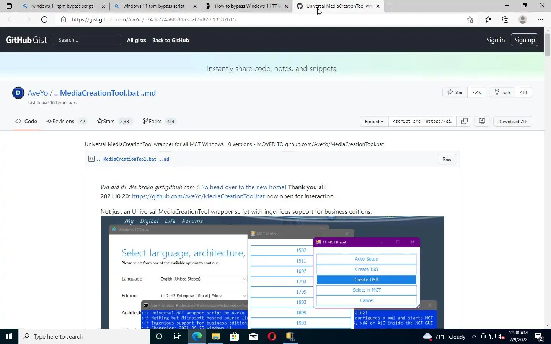Copy the embed script to clipboard
The width and height of the screenshot is (551, 344).
pyautogui.click(x=464, y=121)
